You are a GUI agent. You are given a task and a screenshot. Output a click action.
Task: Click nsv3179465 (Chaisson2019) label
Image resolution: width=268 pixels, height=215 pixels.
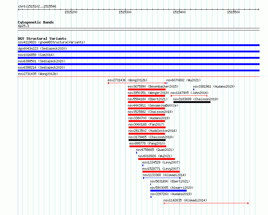pos(151,137)
